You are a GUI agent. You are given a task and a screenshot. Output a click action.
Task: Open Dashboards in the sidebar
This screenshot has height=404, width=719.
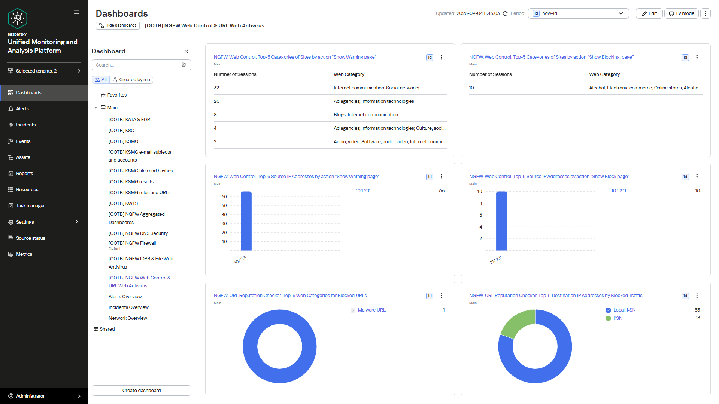click(x=44, y=93)
